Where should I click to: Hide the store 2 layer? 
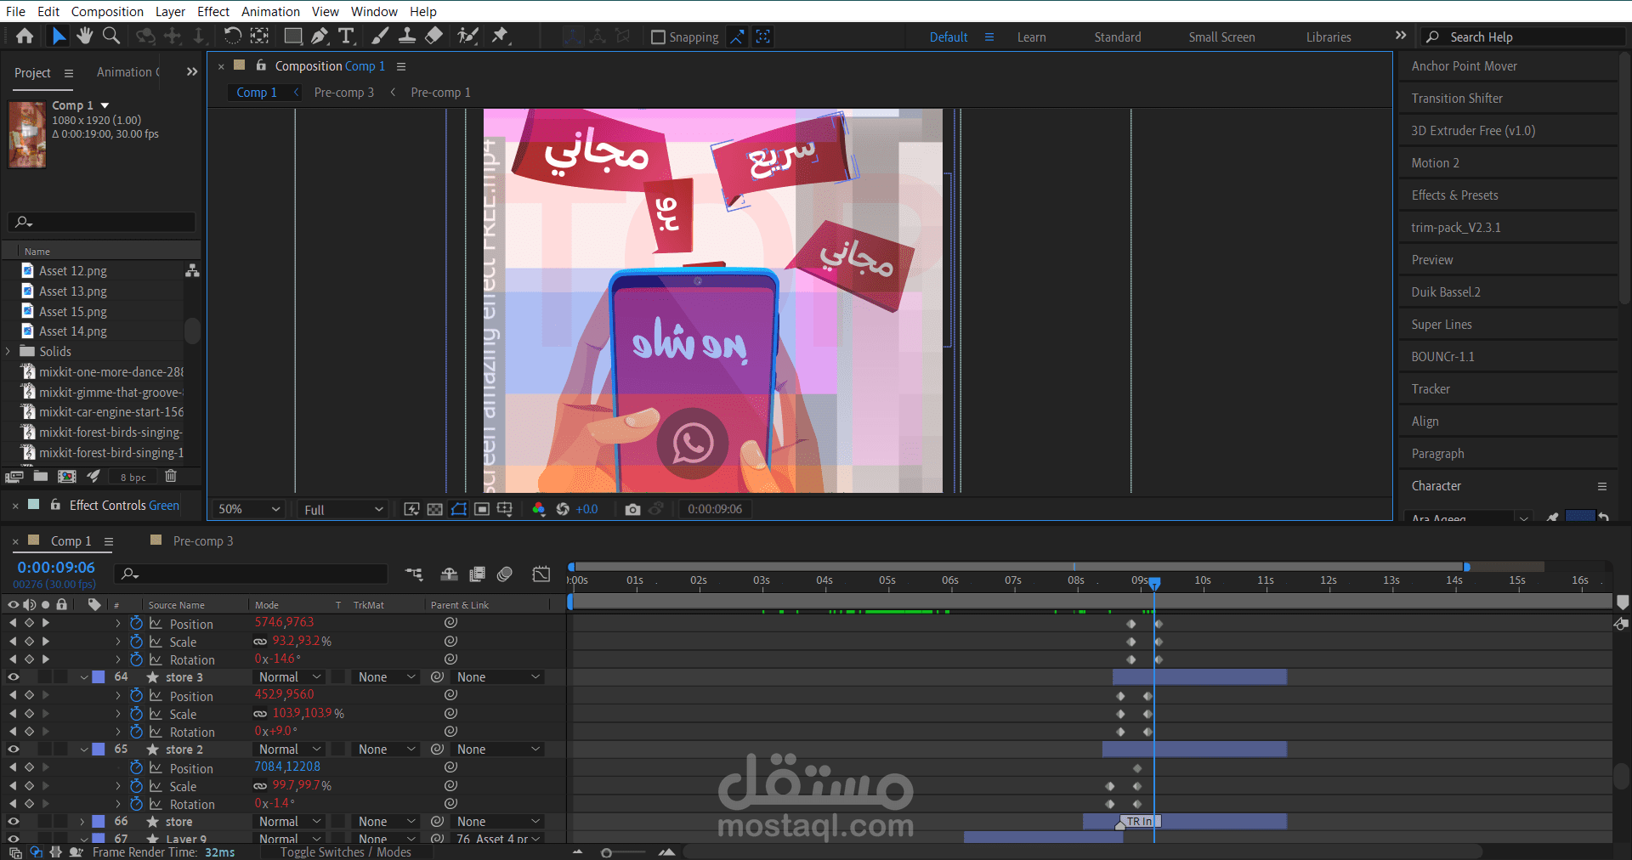(x=14, y=750)
